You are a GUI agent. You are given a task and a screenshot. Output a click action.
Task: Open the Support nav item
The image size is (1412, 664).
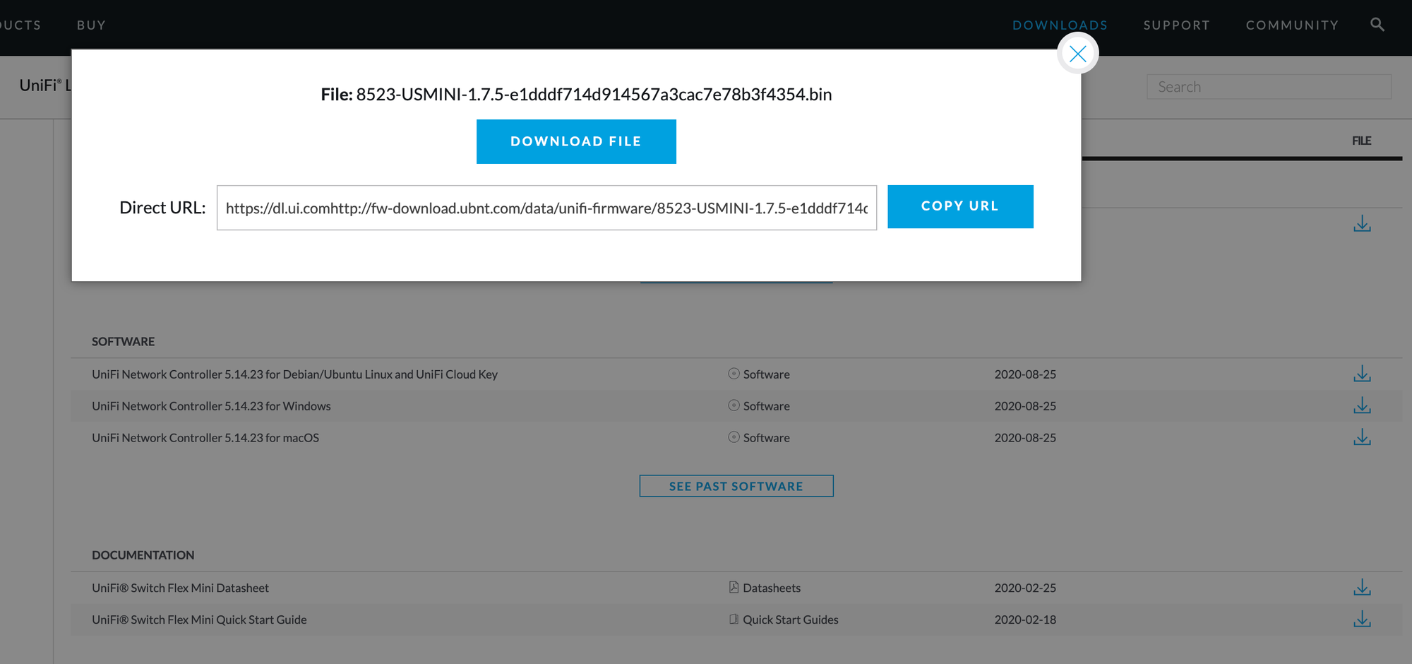point(1176,25)
